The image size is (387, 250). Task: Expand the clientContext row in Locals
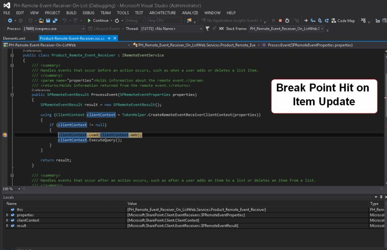coord(7,220)
